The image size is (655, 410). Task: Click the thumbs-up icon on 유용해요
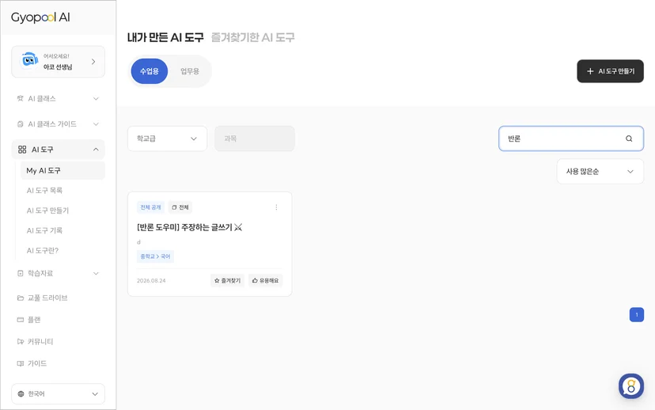255,280
